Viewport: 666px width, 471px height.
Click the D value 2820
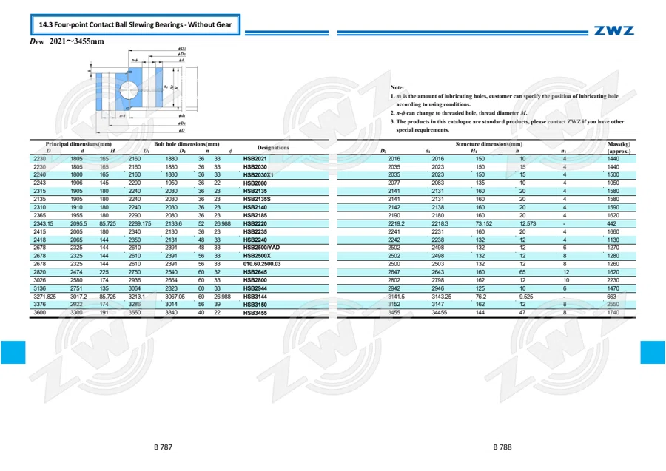(39, 272)
